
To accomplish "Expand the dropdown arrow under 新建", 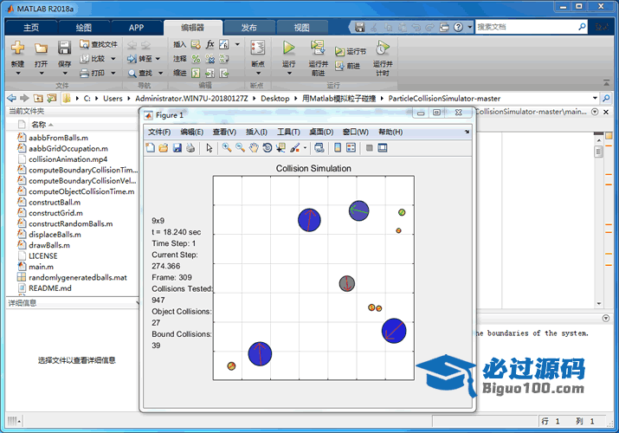I will (x=18, y=74).
